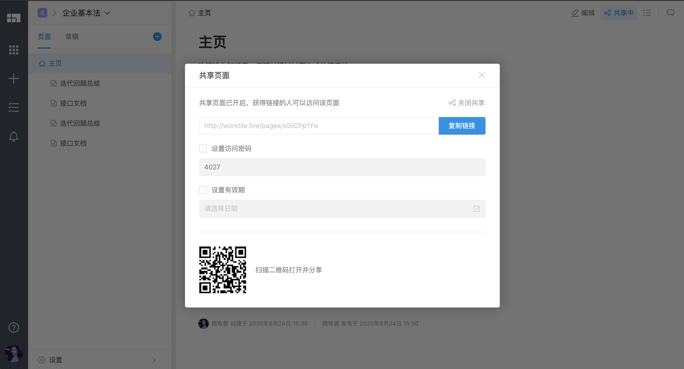Click the 创建于 2020年6月24日 text
This screenshot has width=684, height=369.
pos(269,324)
